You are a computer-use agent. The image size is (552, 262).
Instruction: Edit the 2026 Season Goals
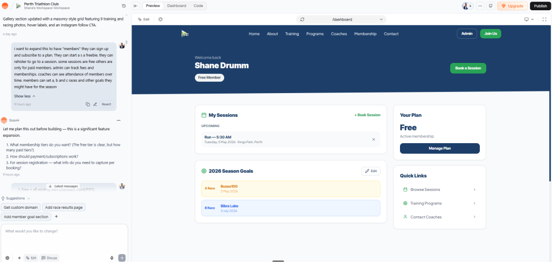371,171
